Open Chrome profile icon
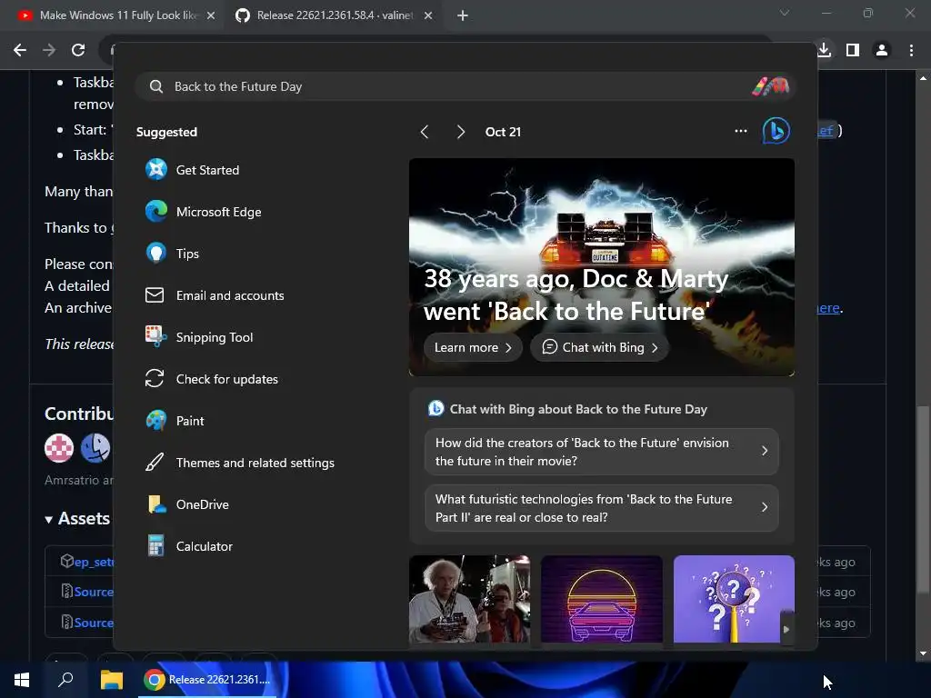This screenshot has height=698, width=931. [882, 50]
